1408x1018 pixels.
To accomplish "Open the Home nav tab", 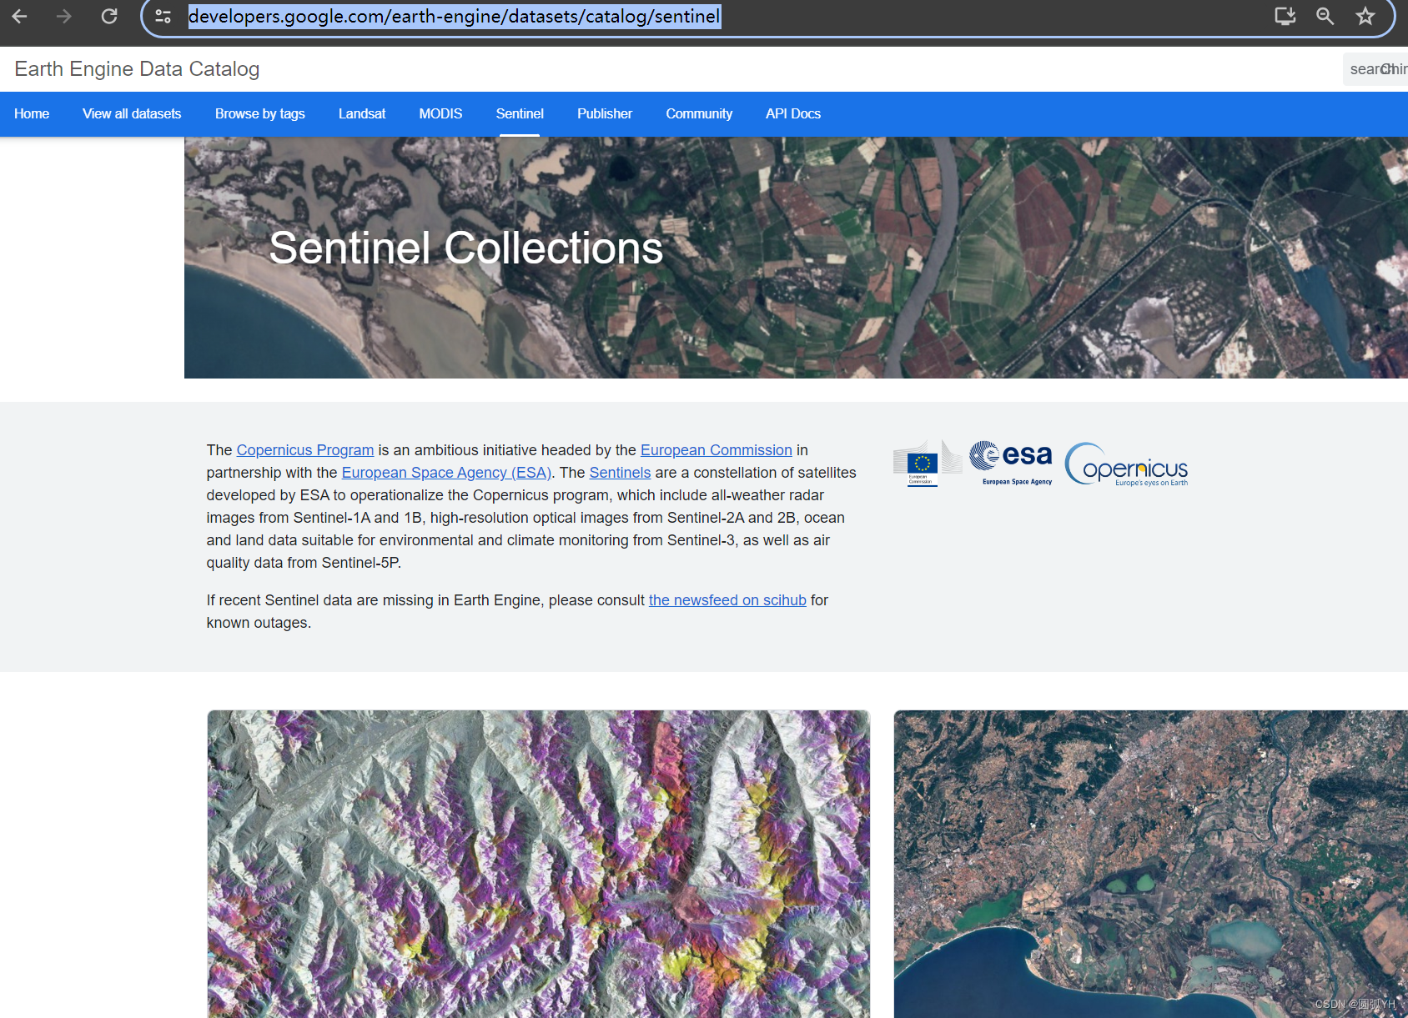I will coord(32,113).
